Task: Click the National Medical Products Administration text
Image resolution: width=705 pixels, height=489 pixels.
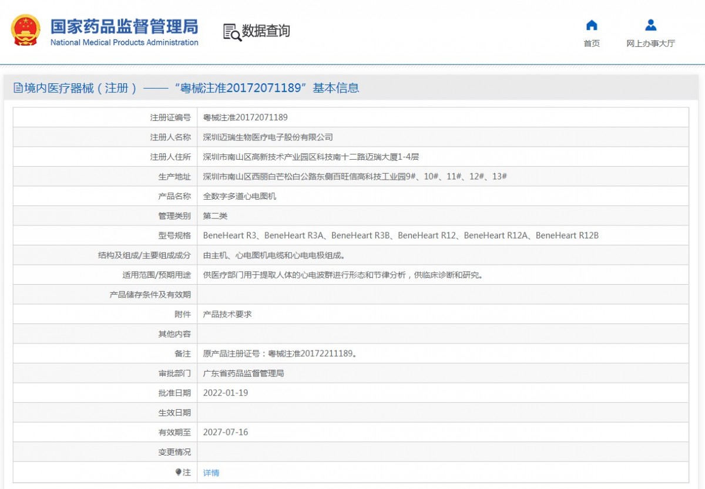Action: 125,42
